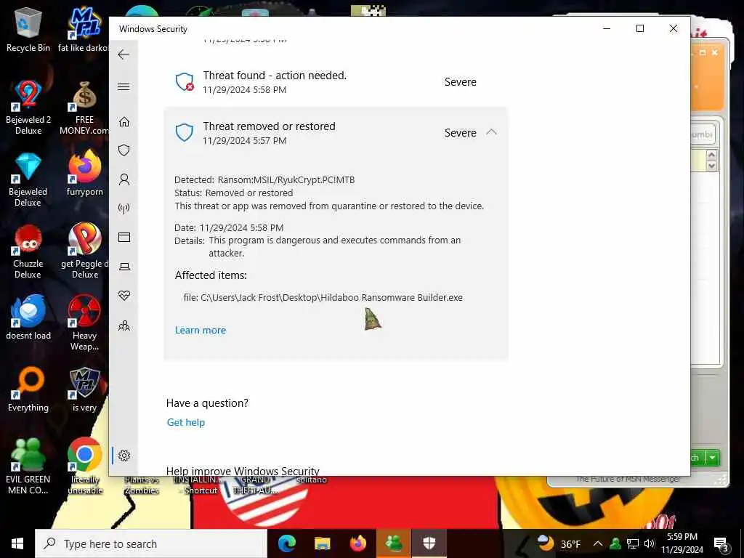
Task: Click scrollbar up arrow in MSN Messenger window
Action: 711,155
